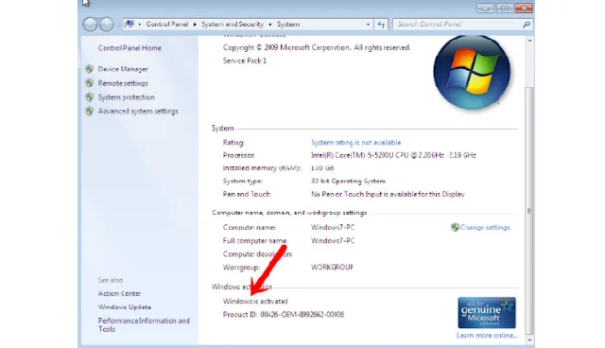Image resolution: width=605 pixels, height=348 pixels.
Task: Click the Product ID value text
Action: (x=302, y=315)
